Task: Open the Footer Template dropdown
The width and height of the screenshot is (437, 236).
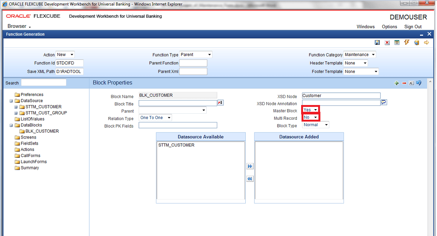Action: 361,72
